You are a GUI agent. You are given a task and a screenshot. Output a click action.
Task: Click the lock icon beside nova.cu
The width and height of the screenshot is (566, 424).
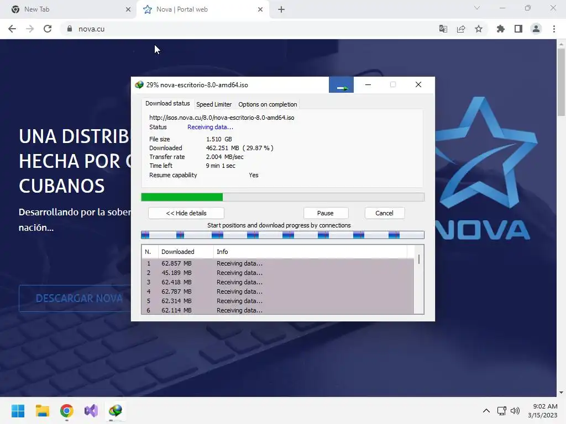tap(70, 29)
